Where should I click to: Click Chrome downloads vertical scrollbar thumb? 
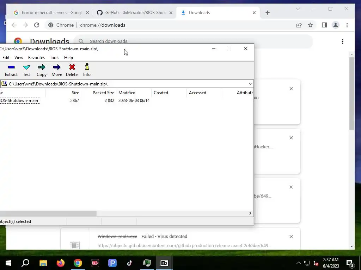point(351,94)
